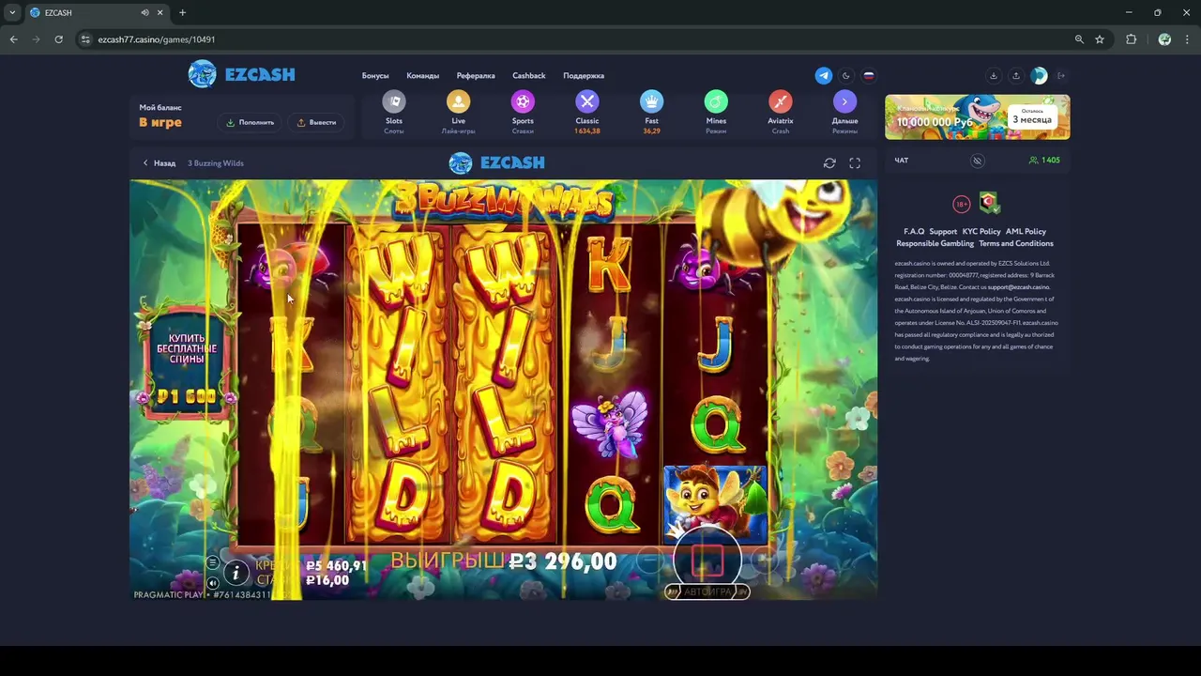Click the upload withdraw icon in header
The image size is (1201, 676).
[1015, 76]
